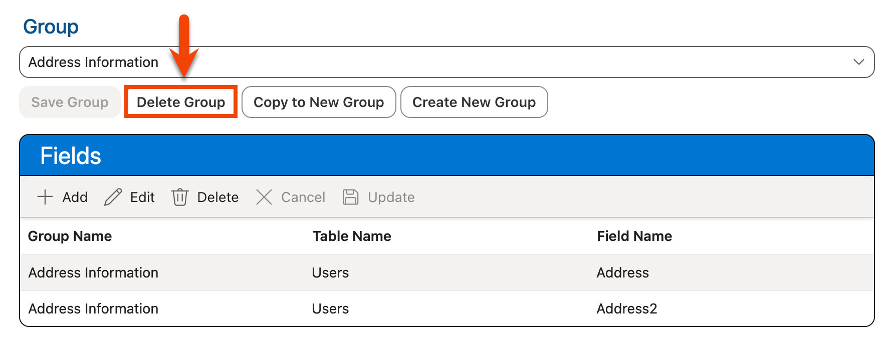Click Create New Group button
Screen dimensions: 892x344
[474, 102]
